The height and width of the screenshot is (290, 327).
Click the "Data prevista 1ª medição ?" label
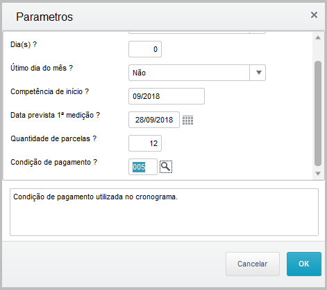[55, 115]
